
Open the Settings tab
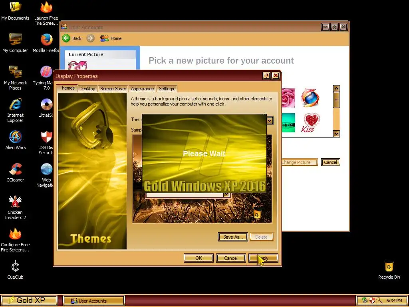[x=167, y=89]
